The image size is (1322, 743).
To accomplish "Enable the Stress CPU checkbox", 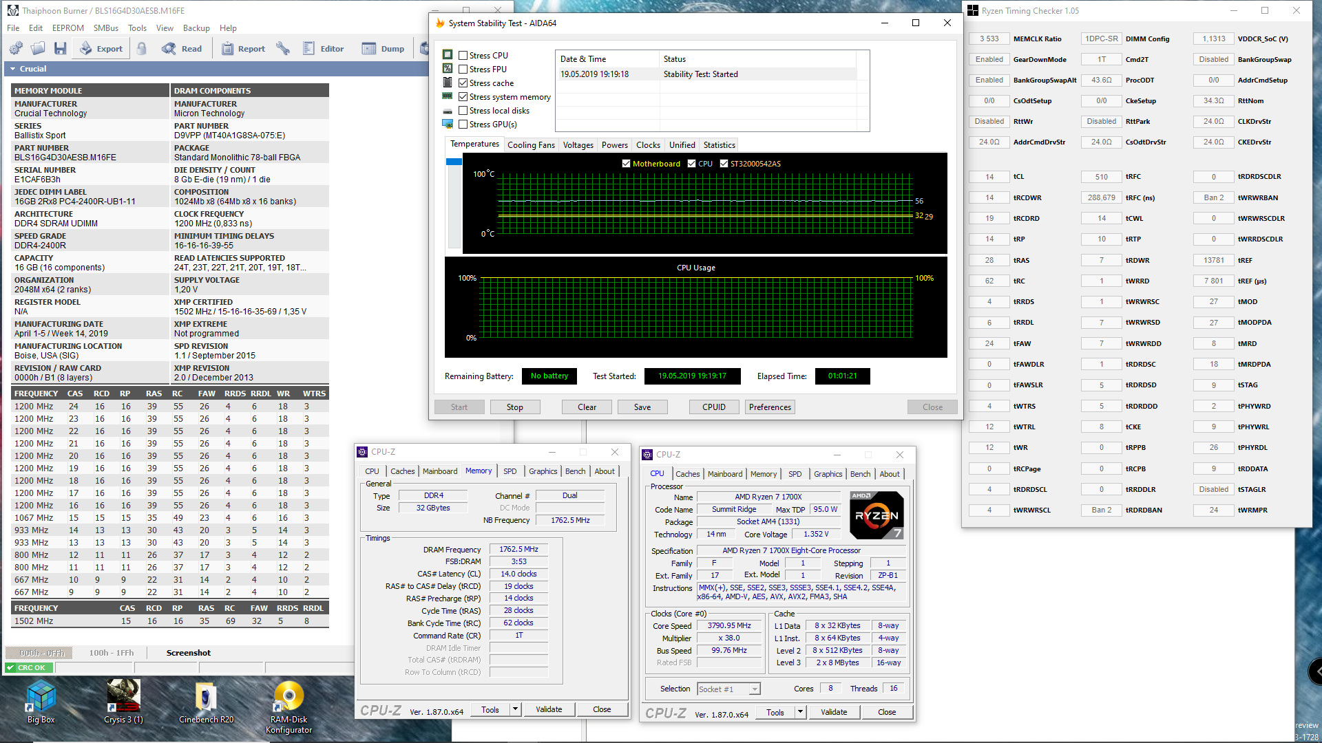I will tap(463, 56).
